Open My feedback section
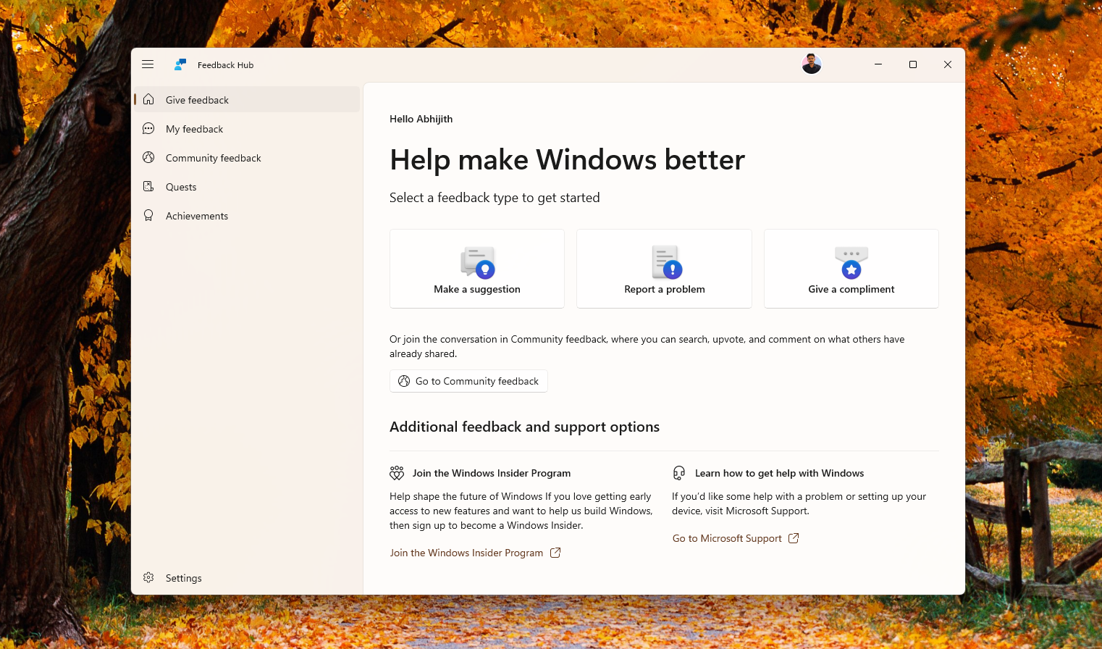 click(x=247, y=128)
